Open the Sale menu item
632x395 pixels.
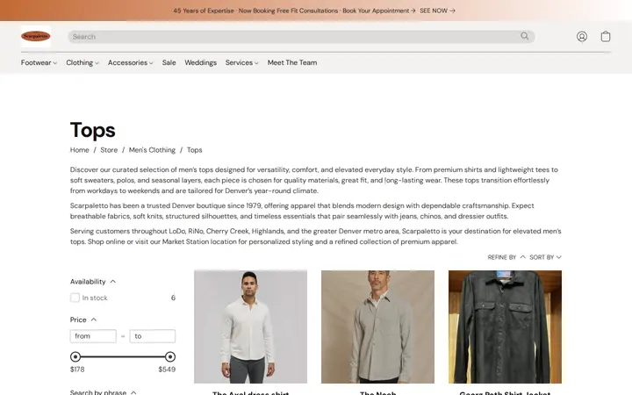[169, 62]
